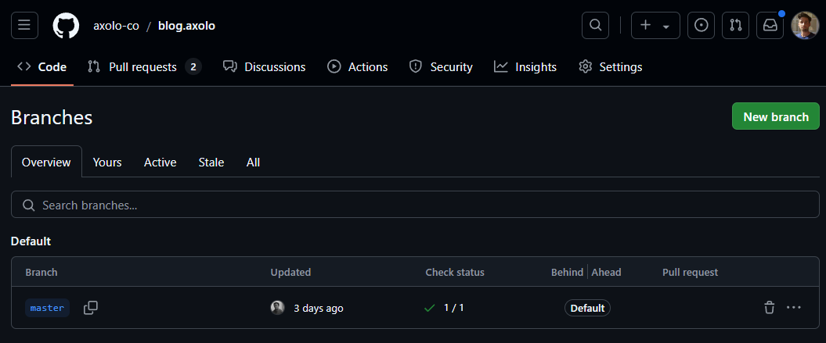Open pull requests icon in header
This screenshot has height=343, width=826.
(735, 26)
